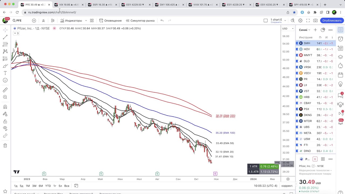Activate the zoom in tool

[x=5, y=97]
